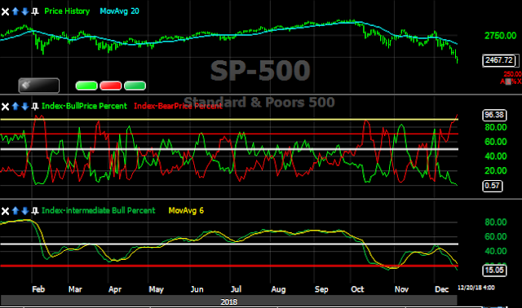Toggle the highlighted 'L' scale option
The image size is (522, 308).
click(508, 81)
